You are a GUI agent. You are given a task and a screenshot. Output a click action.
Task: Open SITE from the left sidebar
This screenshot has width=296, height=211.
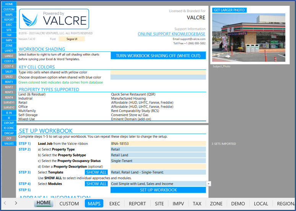tap(9, 30)
